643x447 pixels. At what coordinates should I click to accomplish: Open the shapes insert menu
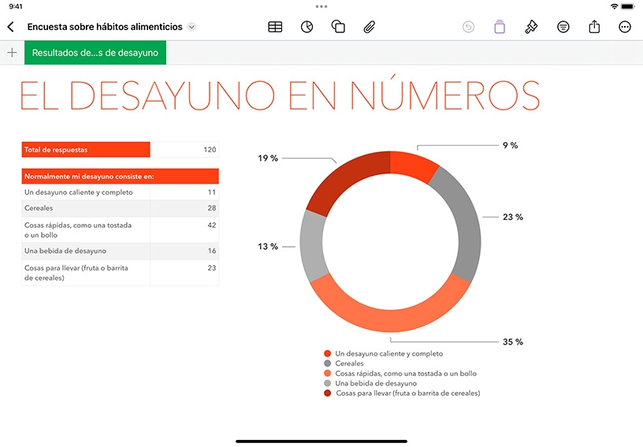click(x=338, y=27)
